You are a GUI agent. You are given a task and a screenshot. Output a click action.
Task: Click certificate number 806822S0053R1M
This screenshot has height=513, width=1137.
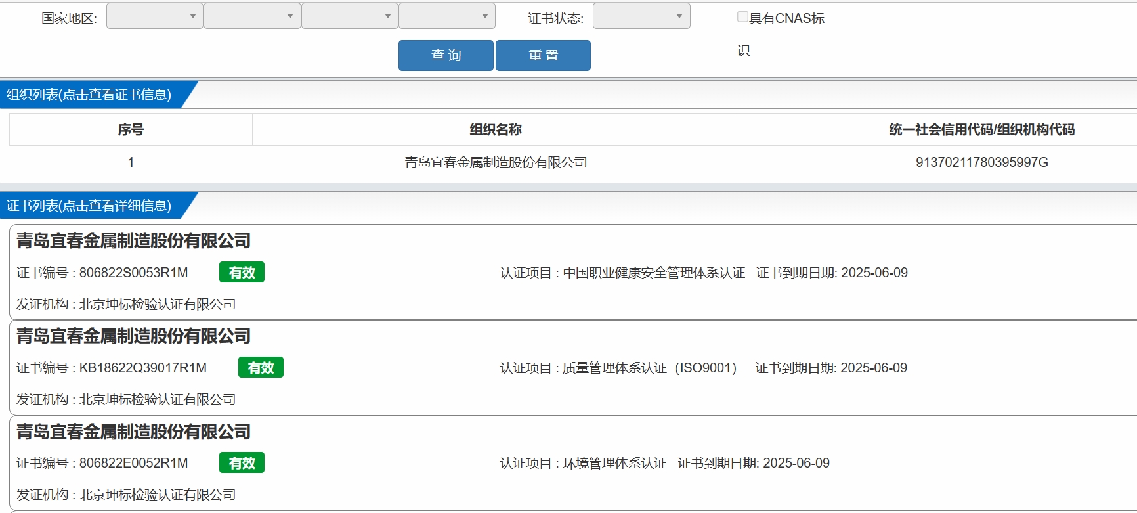(133, 273)
